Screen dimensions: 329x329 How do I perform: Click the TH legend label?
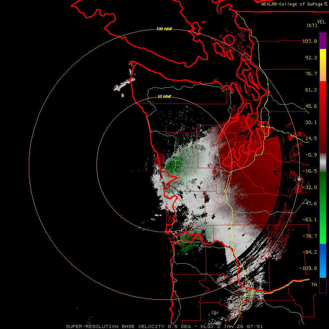tap(314, 285)
